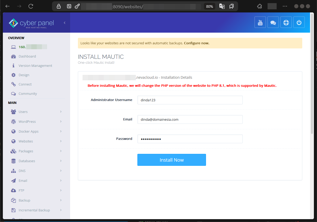317x222 pixels.
Task: Open browser extensions puzzle icon
Action: tap(260, 6)
